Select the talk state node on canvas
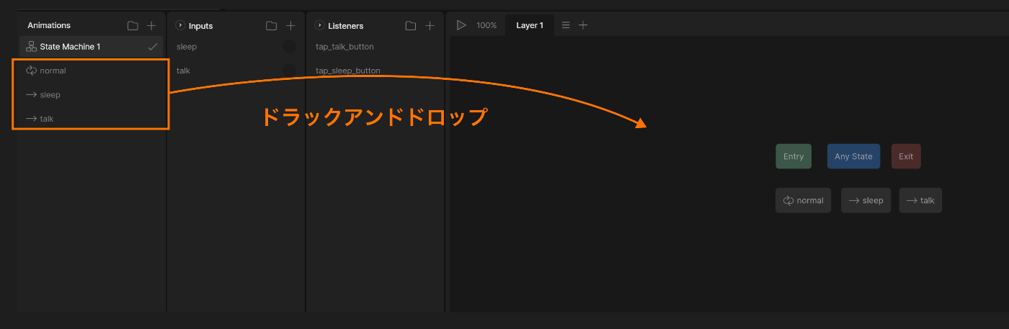The height and width of the screenshot is (329, 1009). tap(920, 200)
